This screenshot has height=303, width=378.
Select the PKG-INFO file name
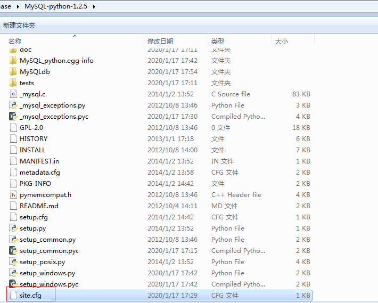click(x=35, y=183)
